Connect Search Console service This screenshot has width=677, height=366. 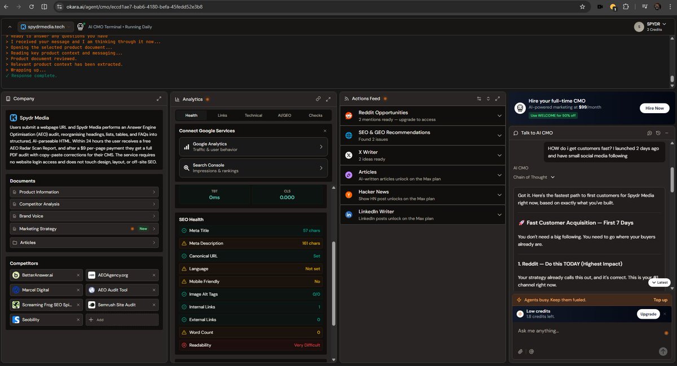[x=253, y=168]
